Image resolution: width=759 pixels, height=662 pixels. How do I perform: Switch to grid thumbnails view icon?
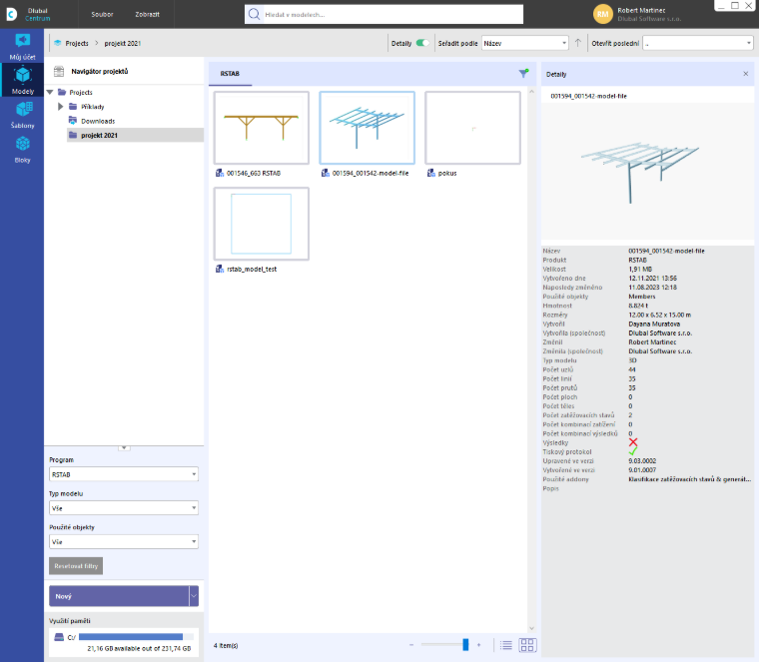527,645
